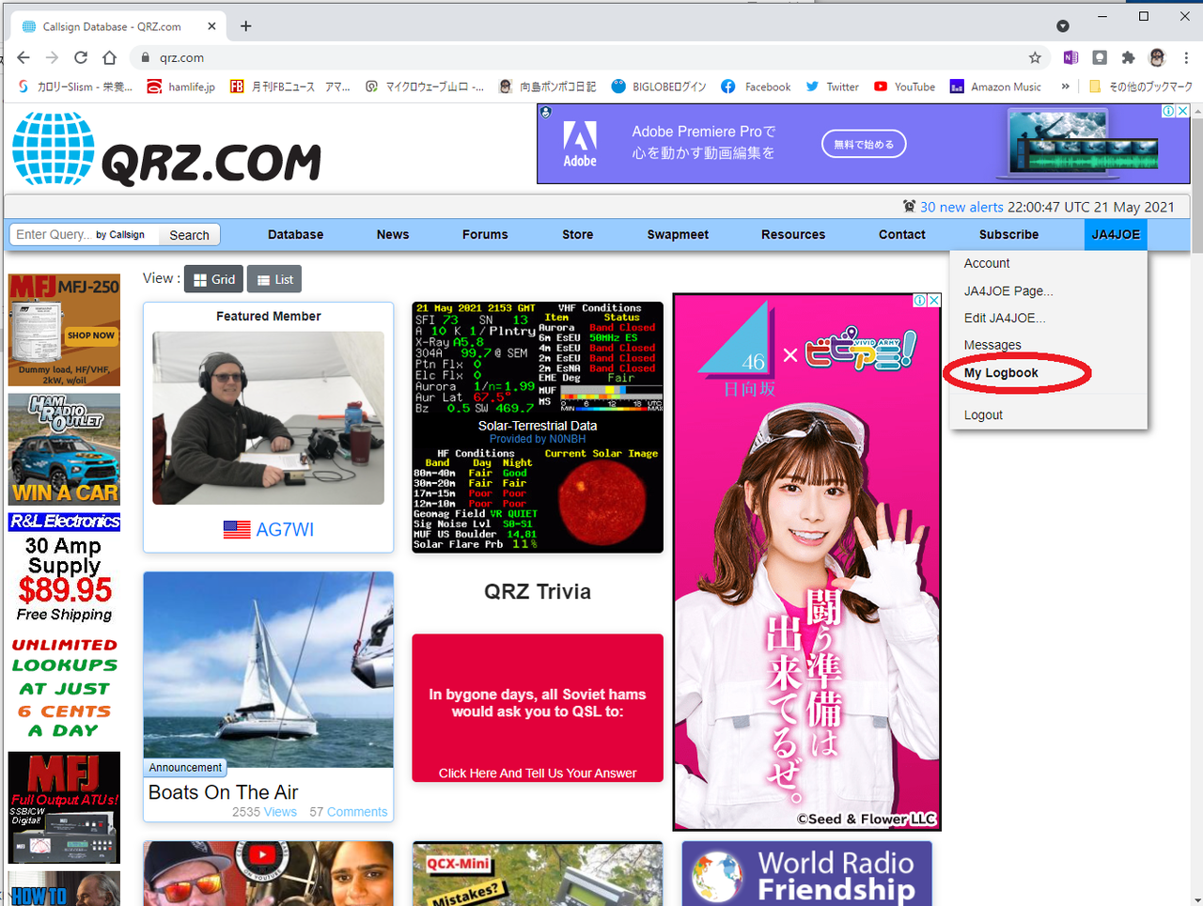This screenshot has height=906, width=1203.
Task: Open the Database menu
Action: (295, 235)
